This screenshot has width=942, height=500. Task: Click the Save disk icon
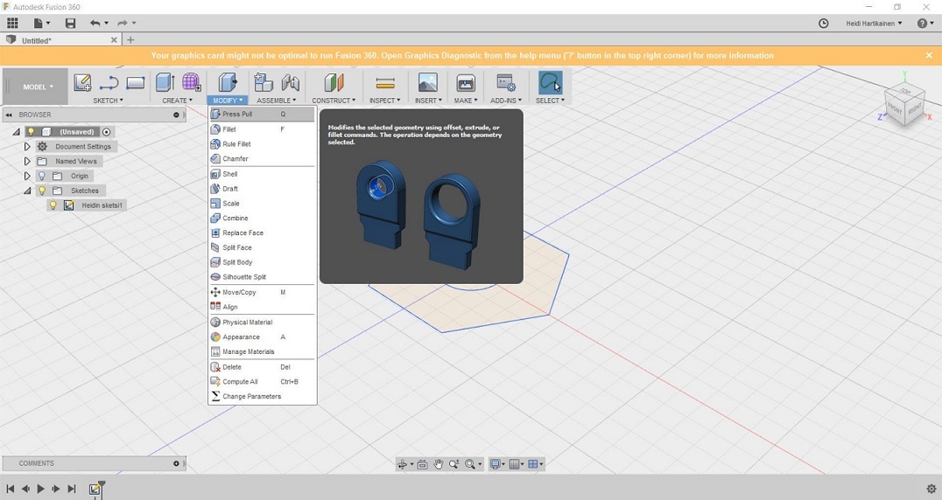tap(70, 24)
